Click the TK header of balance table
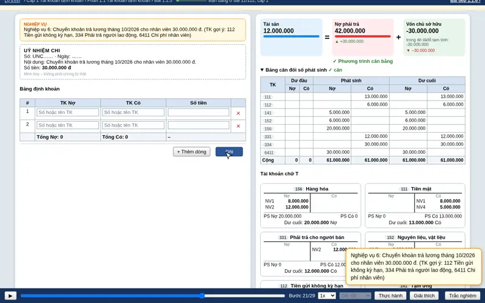485x303 pixels. tap(272, 84)
